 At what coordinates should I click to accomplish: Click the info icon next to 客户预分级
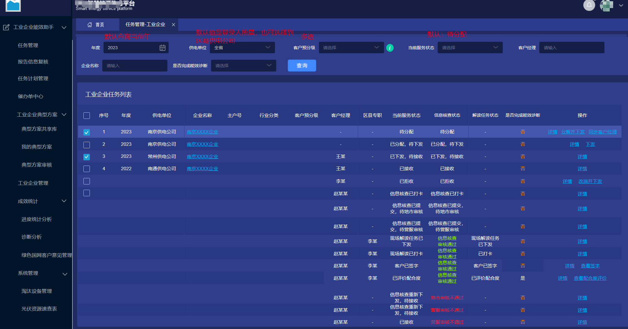pos(390,48)
